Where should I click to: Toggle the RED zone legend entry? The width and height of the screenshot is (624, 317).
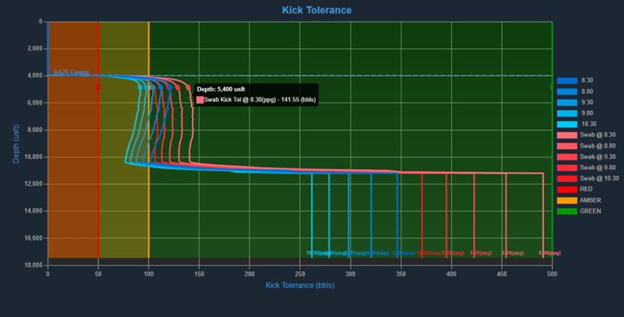586,189
